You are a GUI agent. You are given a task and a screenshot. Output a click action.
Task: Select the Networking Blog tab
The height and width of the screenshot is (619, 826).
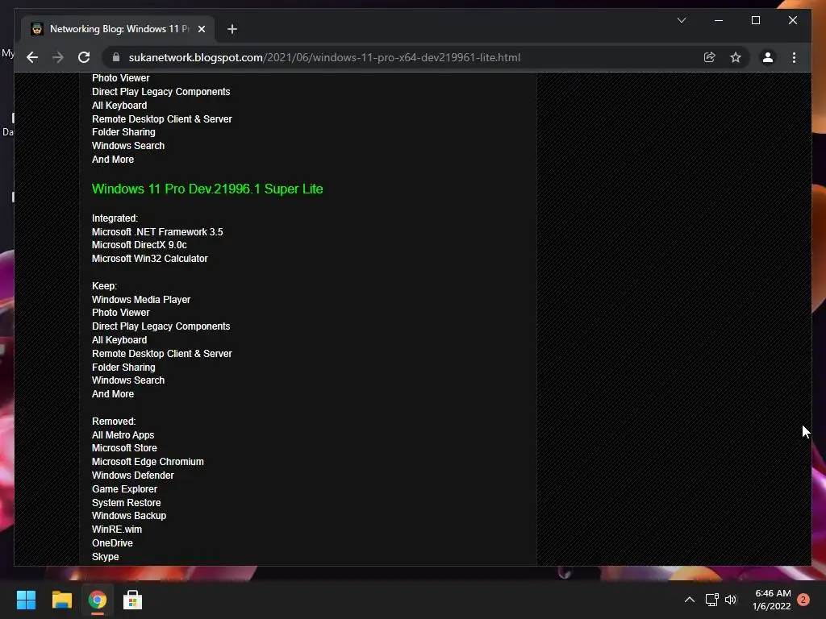click(x=118, y=29)
